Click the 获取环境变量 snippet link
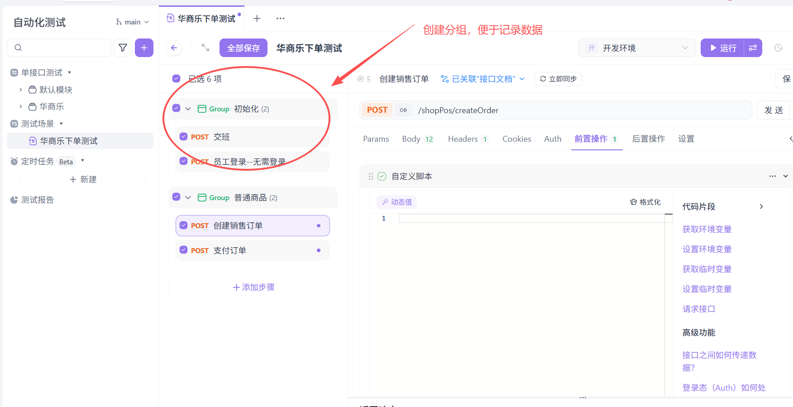This screenshot has height=407, width=793. 707,229
